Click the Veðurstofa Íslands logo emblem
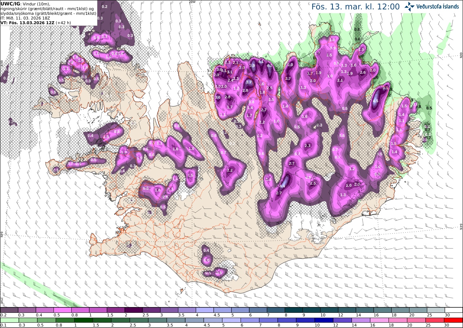Viewport: 463px width, 328px height. click(409, 6)
